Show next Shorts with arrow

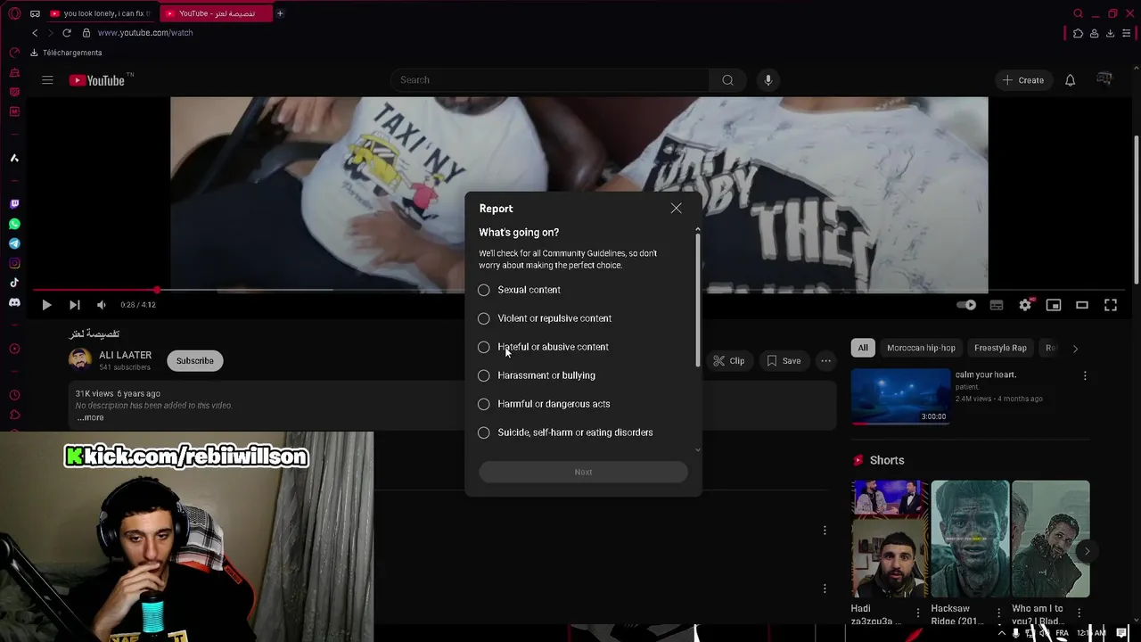[1087, 551]
